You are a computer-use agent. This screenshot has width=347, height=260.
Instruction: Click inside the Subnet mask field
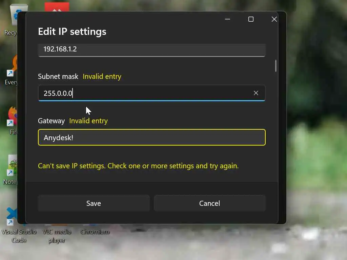(x=151, y=93)
